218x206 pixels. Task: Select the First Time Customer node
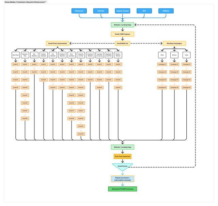click(123, 156)
